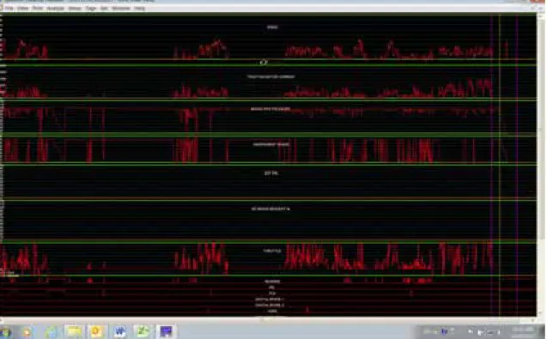This screenshot has width=547, height=339.
Task: Click the horizontal scrollbar below plots
Action: coord(268,319)
